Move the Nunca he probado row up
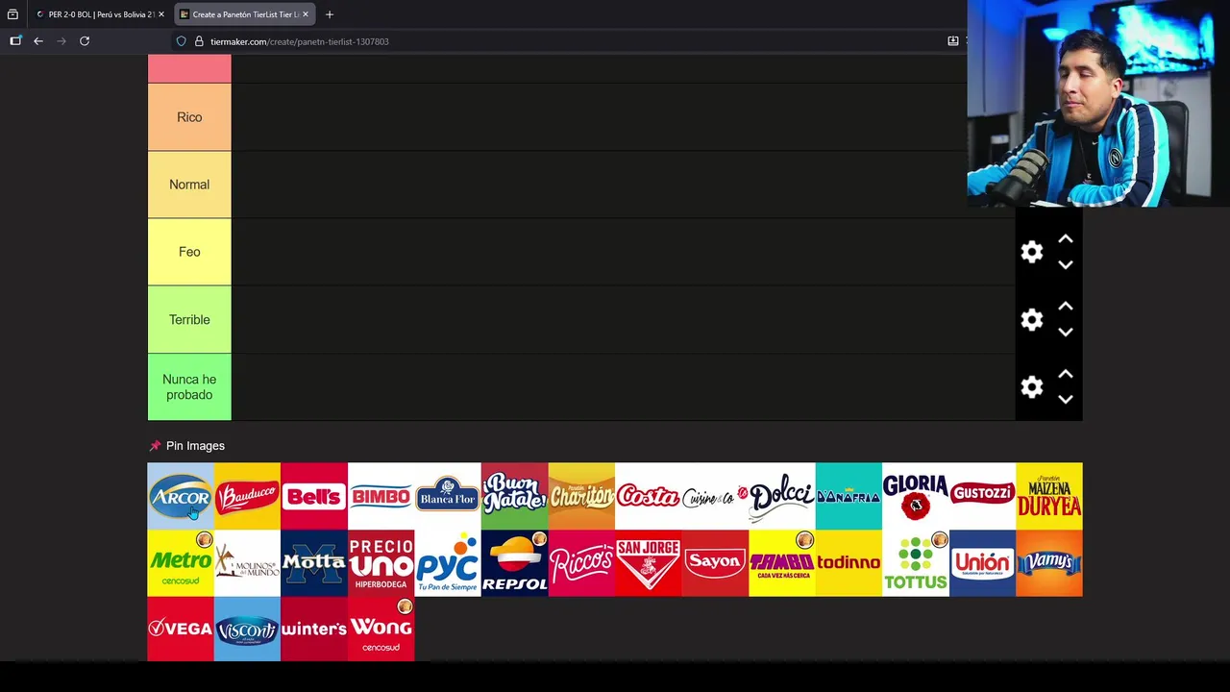This screenshot has width=1230, height=692. coord(1066,374)
